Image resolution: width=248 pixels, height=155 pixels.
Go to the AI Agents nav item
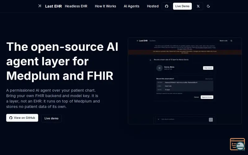point(131,6)
